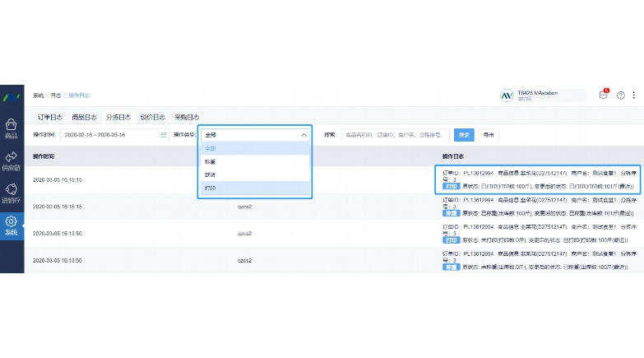Screen dimensions: 644x358
Task: Collapse the 操作类型 dropdown via its chevron
Action: point(303,135)
